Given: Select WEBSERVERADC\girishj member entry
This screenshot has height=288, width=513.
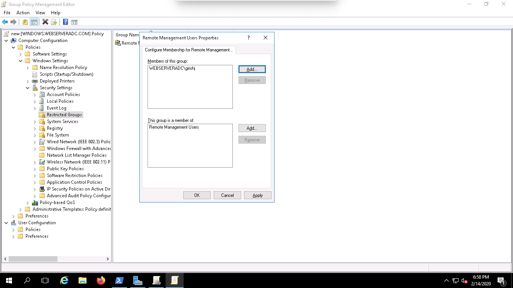Looking at the screenshot, I should (x=172, y=68).
